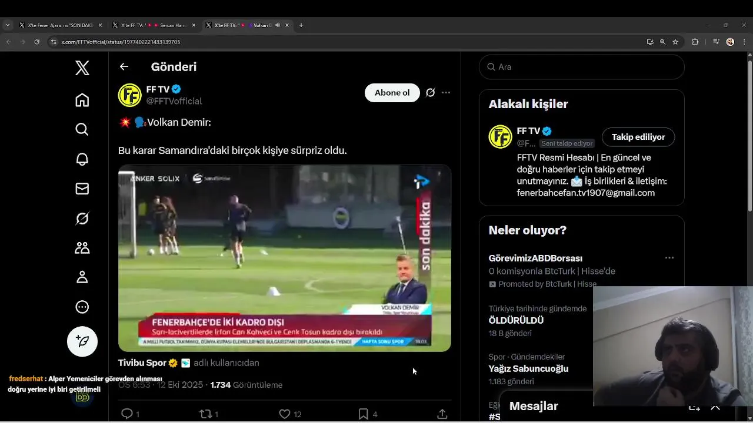Repost using the retweet icon
The image size is (753, 423).
pos(205,414)
